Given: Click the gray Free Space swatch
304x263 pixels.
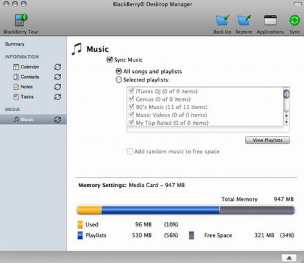Looking at the screenshot, I should (191, 235).
